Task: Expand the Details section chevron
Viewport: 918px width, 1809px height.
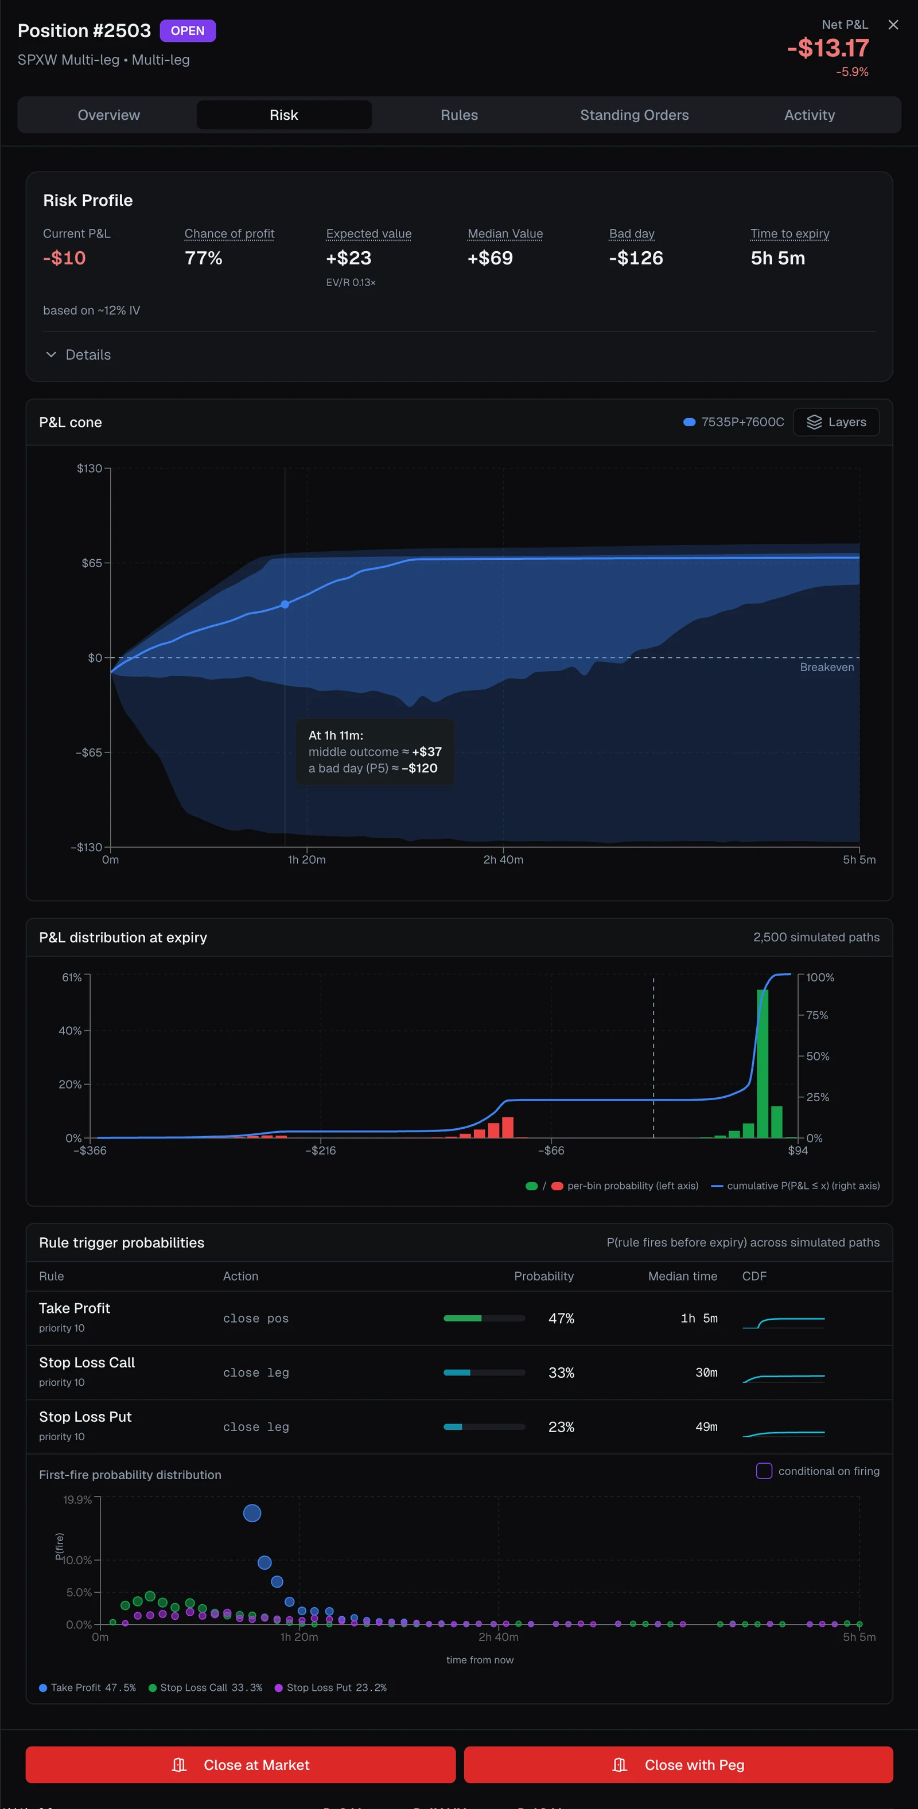Action: tap(50, 354)
